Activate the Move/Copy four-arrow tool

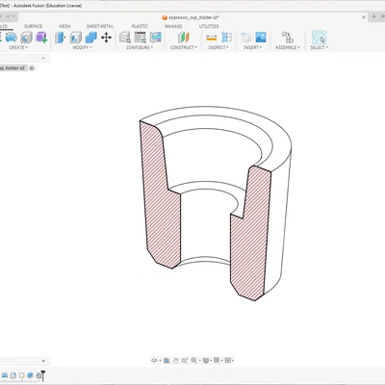pyautogui.click(x=106, y=38)
